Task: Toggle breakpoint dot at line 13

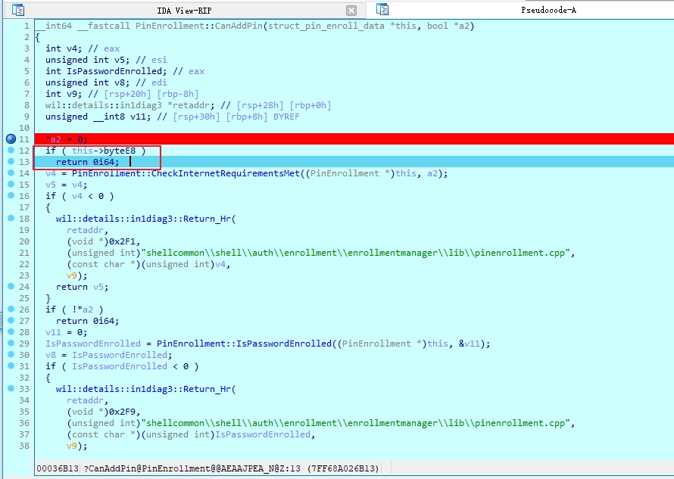Action: click(11, 161)
